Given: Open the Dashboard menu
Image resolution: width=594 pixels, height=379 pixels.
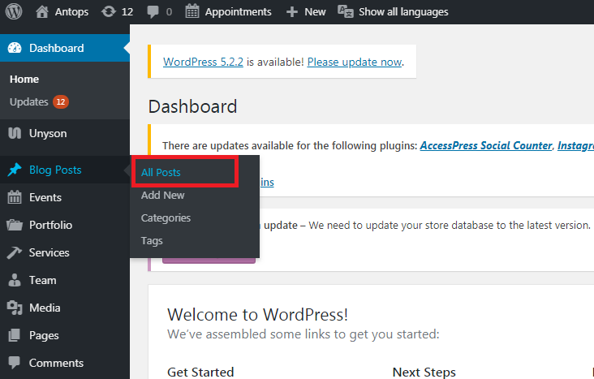Looking at the screenshot, I should tap(65, 48).
